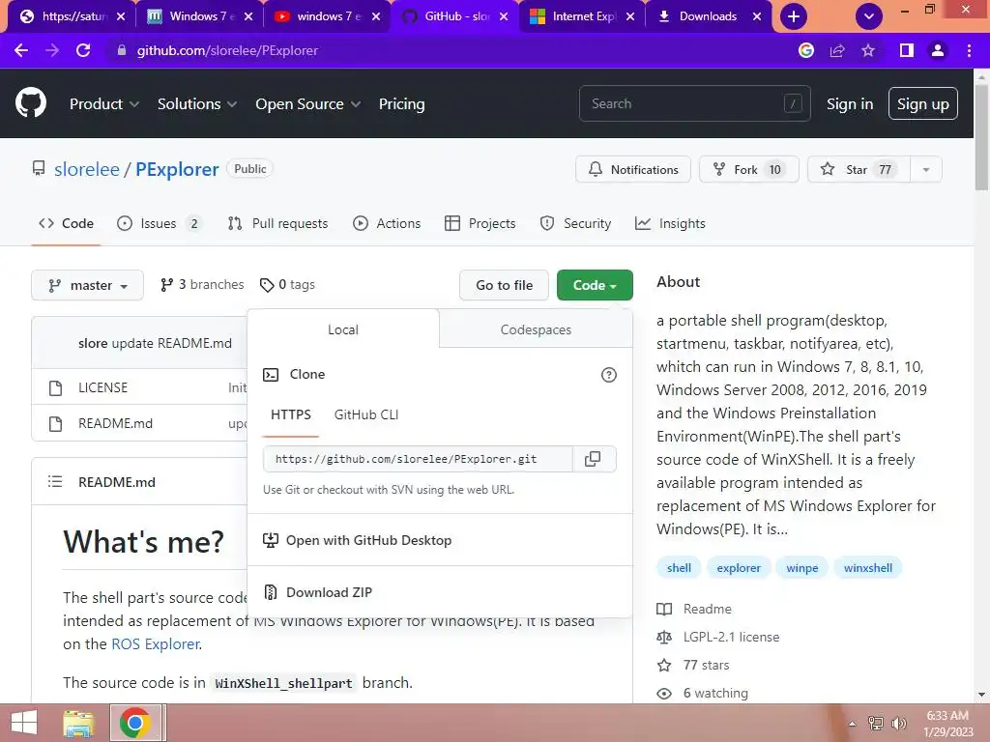Go back with browser back arrow

(x=21, y=50)
